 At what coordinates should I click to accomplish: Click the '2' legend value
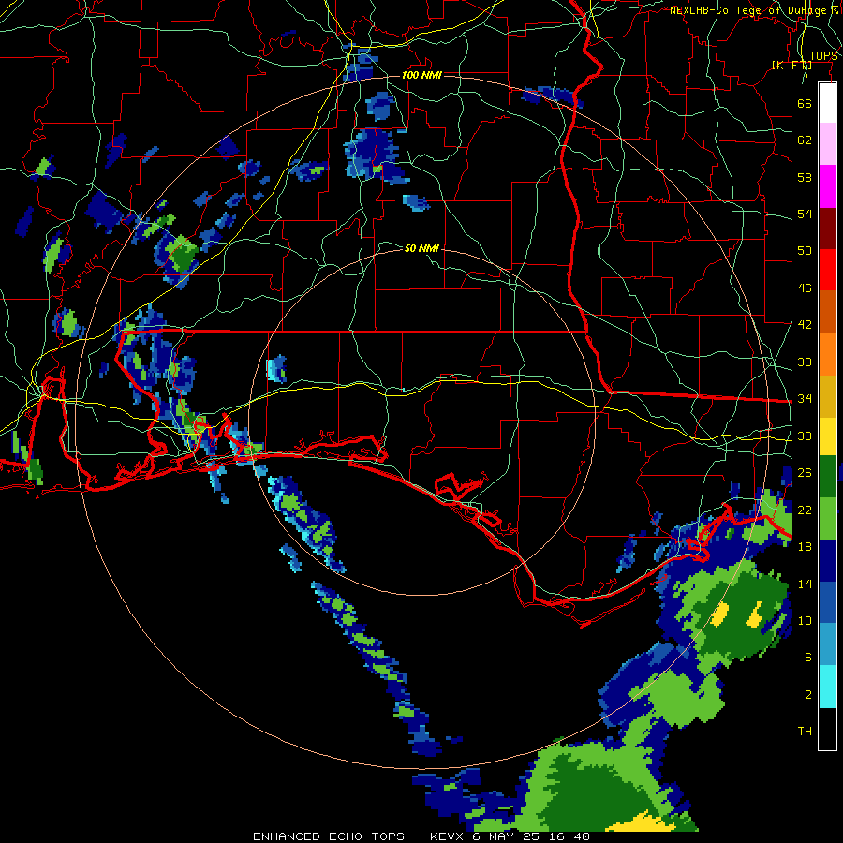point(808,695)
